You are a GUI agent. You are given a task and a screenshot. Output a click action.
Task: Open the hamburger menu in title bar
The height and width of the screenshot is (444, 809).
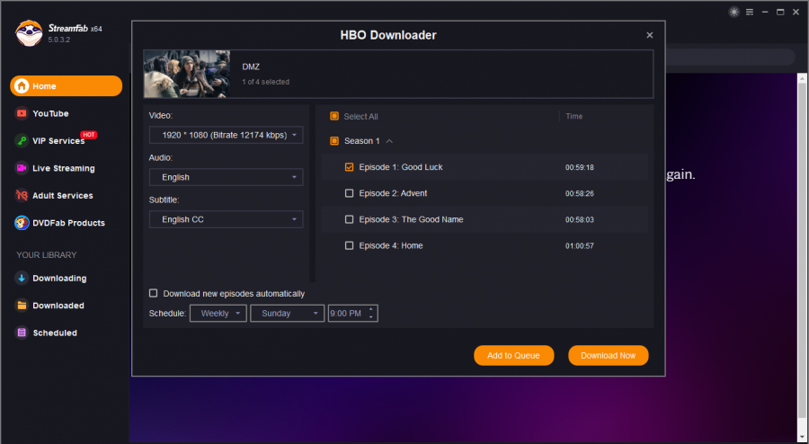[750, 12]
